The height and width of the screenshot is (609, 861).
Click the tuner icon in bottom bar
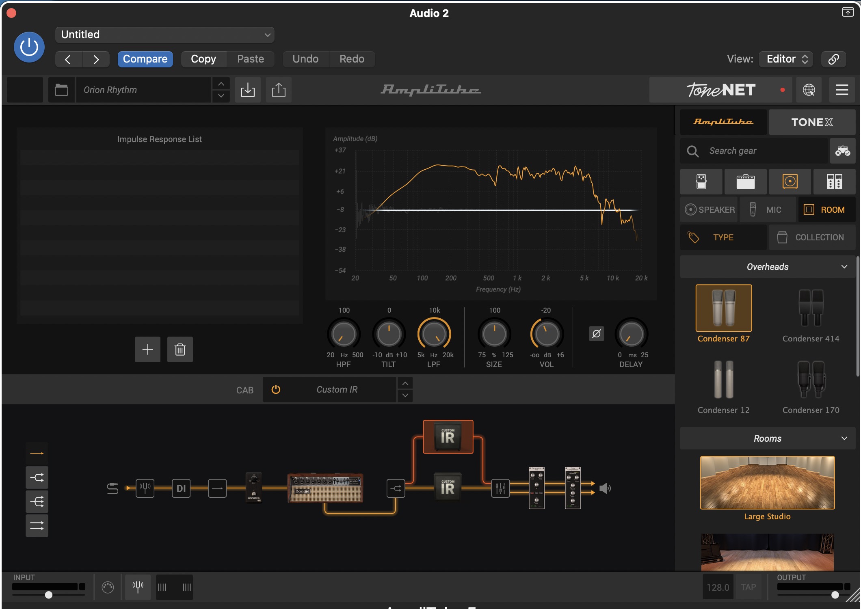point(138,587)
